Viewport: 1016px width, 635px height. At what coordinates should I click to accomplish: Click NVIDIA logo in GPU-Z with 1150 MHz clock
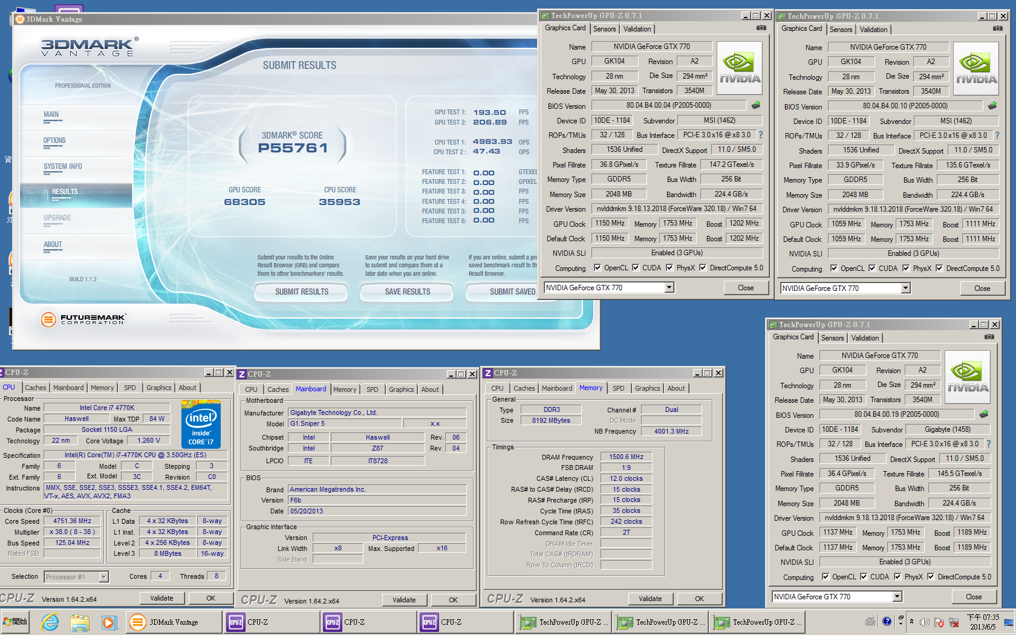[740, 68]
